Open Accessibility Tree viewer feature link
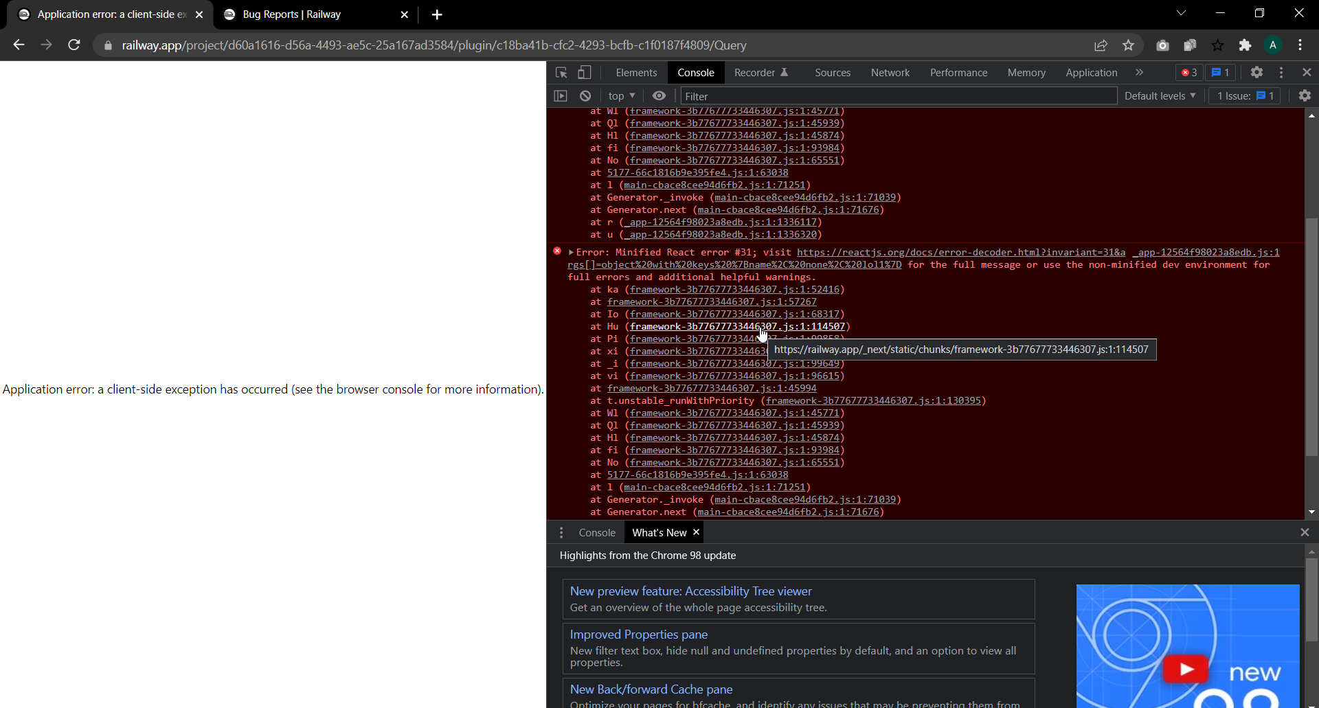Viewport: 1319px width, 708px height. click(x=690, y=591)
